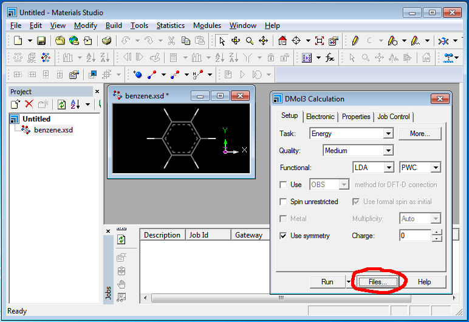Open the Statistics menu
Viewport: 469px width, 322px height.
(x=171, y=26)
